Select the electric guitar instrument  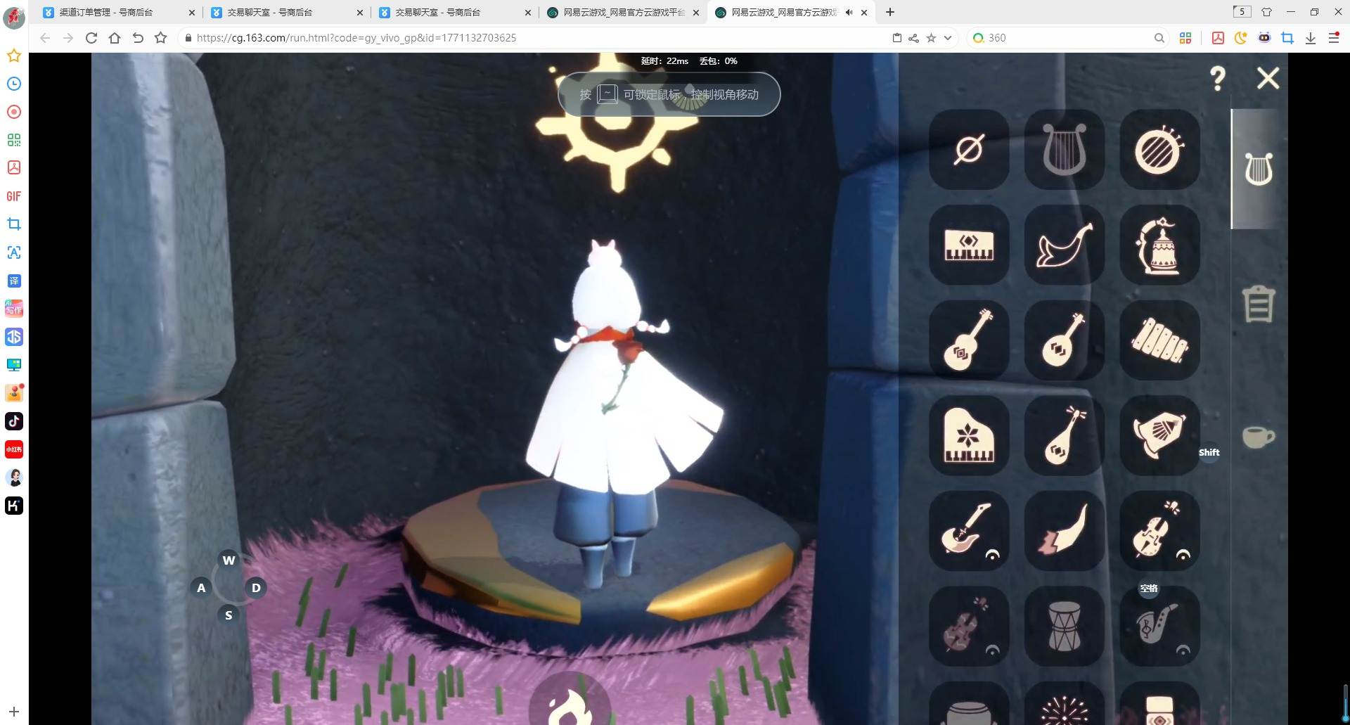click(x=969, y=530)
